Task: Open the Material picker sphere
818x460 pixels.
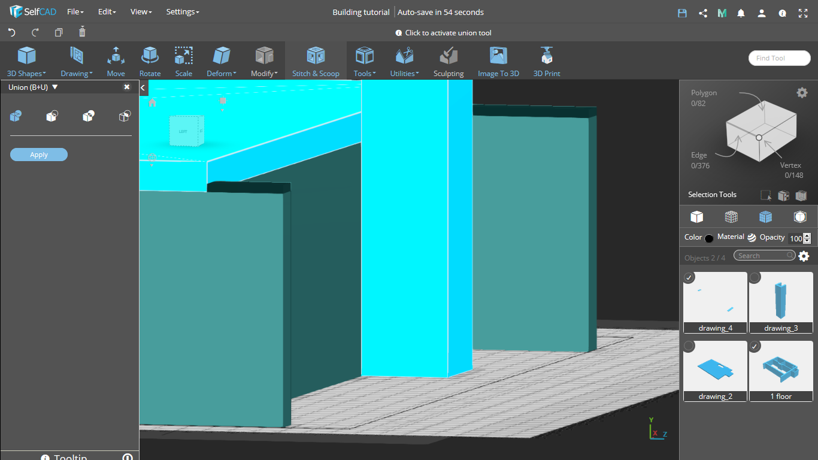Action: pyautogui.click(x=752, y=237)
